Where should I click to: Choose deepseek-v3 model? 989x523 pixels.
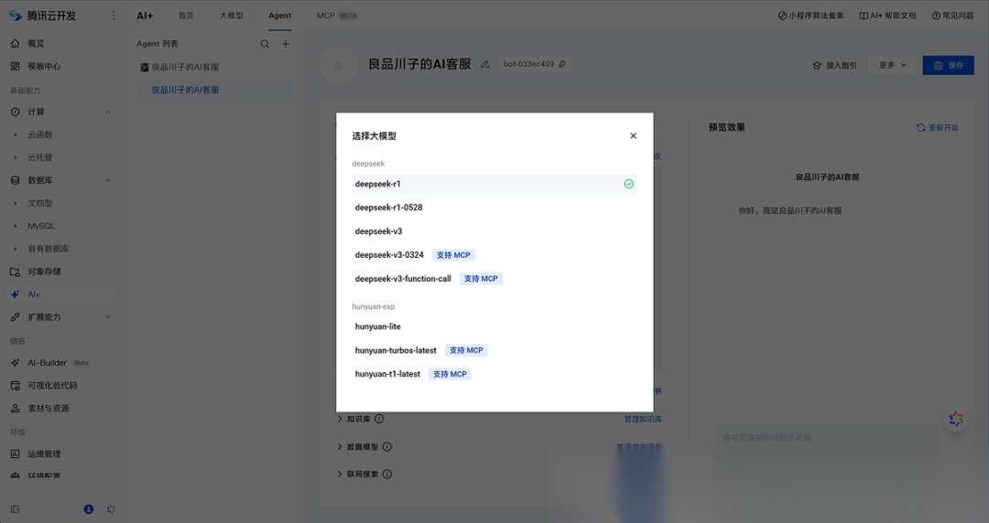(494, 231)
